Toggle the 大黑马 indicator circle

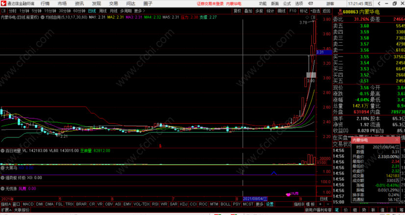pyautogui.click(x=2, y=168)
